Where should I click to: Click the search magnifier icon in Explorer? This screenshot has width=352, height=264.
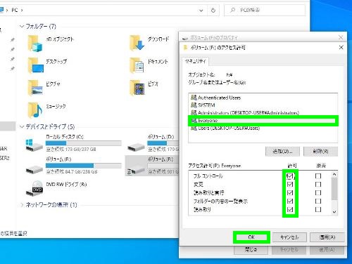point(232,10)
